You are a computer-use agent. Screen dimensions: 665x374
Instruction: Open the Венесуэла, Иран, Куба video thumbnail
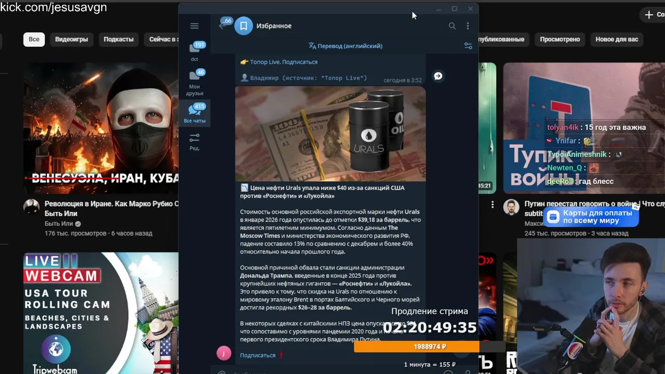pos(101,128)
